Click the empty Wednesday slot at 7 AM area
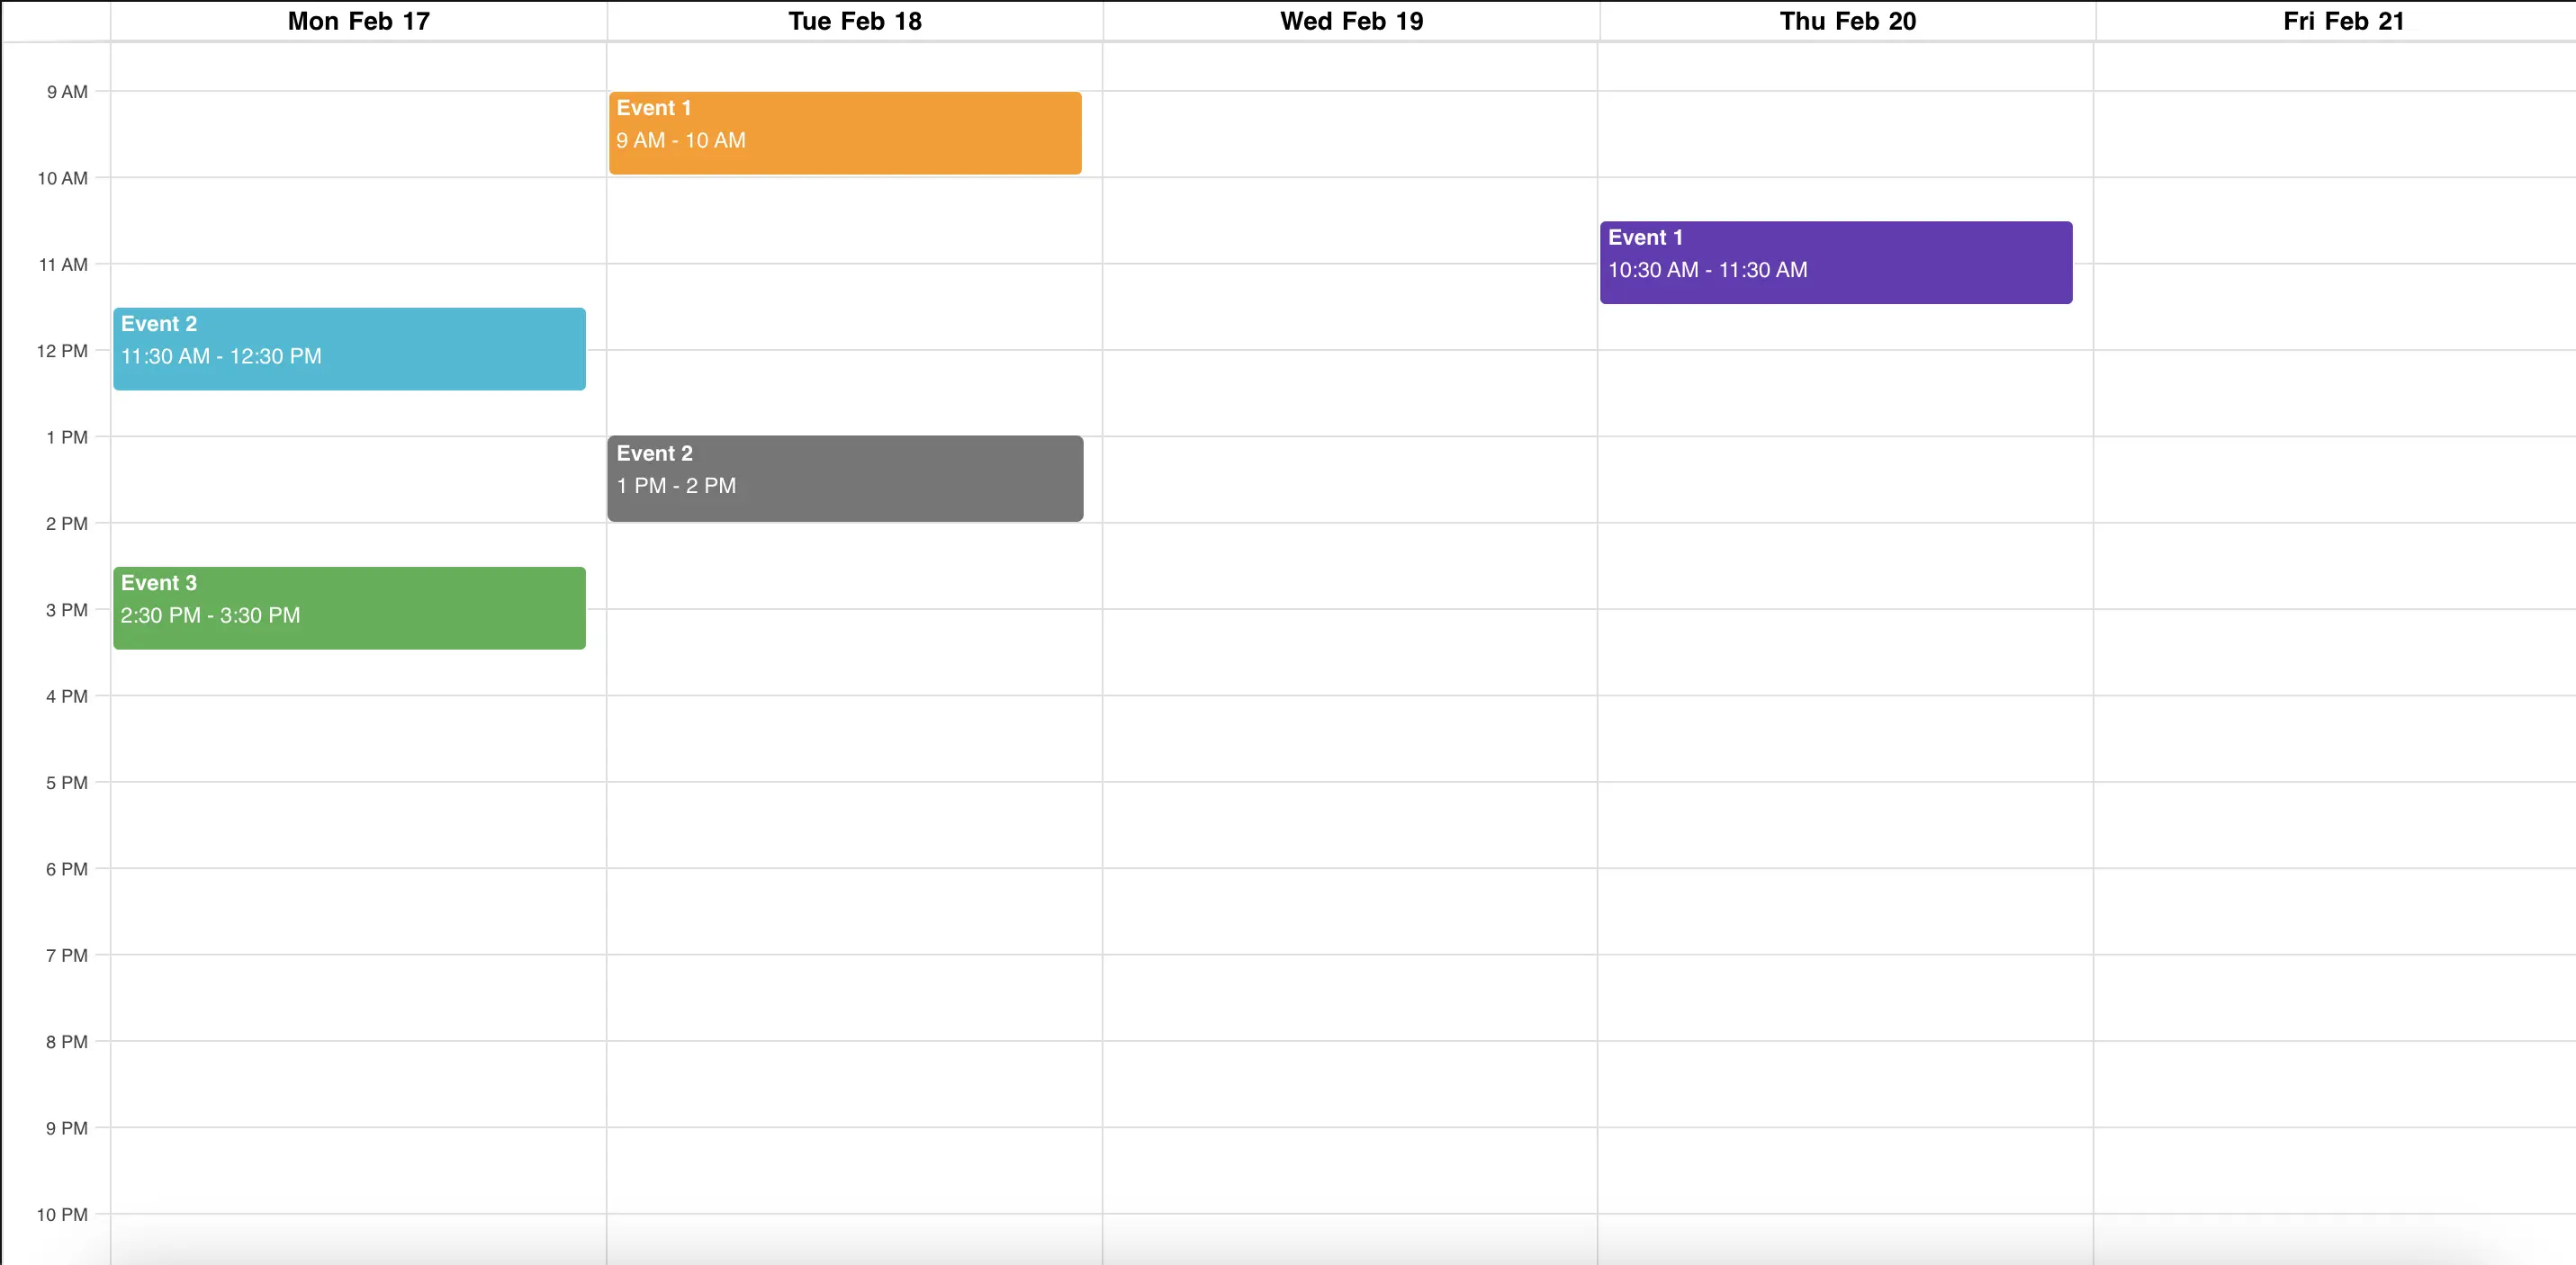Screen dimensions: 2576x1265 pyautogui.click(x=1350, y=60)
